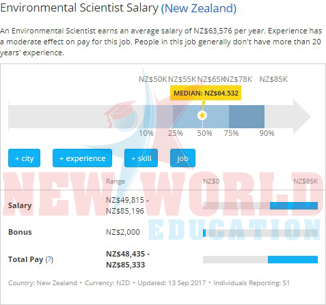The height and width of the screenshot is (305, 326).
Task: Click the + experience button
Action: coord(82,158)
